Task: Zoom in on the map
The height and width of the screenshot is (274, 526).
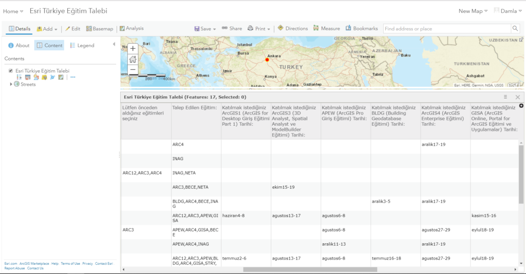Action: (133, 49)
